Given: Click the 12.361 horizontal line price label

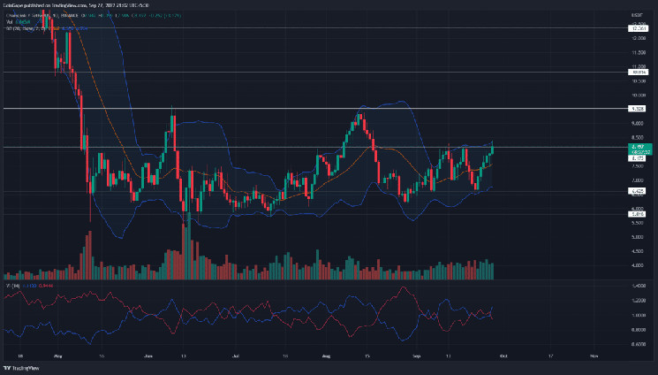Looking at the screenshot, I should click(639, 28).
